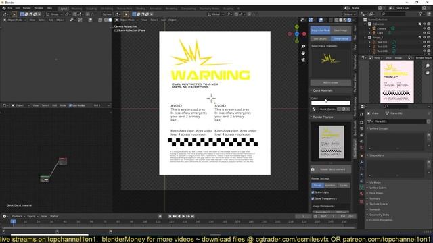The image size is (433, 243).
Task: Click frame 1 marker on the timeline
Action: pyautogui.click(x=13, y=221)
